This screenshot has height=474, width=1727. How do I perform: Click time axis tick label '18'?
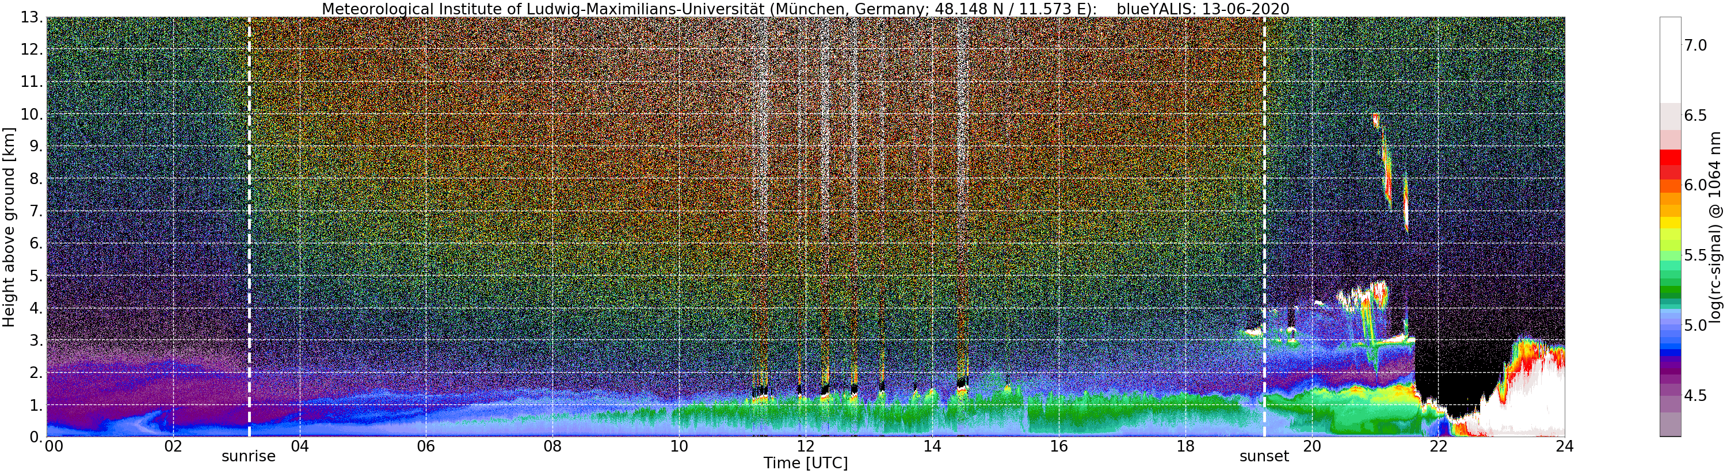pos(1185,446)
